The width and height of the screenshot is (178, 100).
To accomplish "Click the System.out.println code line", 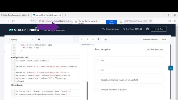I will (43, 94).
